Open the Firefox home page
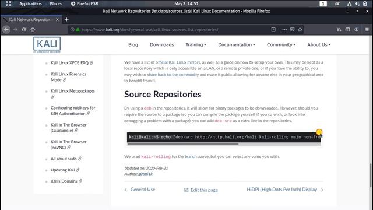The height and width of the screenshot is (210, 373). click(33, 30)
